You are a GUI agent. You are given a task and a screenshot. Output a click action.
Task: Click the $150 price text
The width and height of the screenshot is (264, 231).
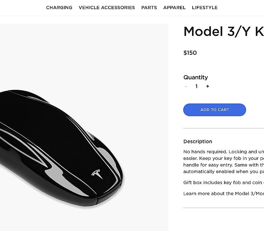coord(190,53)
